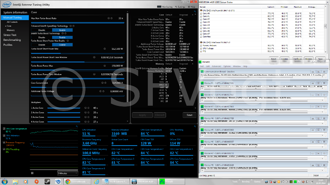This screenshot has height=185, width=330.
Task: Switch to HWiNFO64 taskbar button
Action: 143,181
